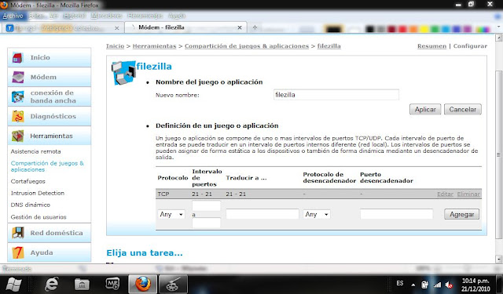
Task: Open the Ver menu
Action: (53, 16)
